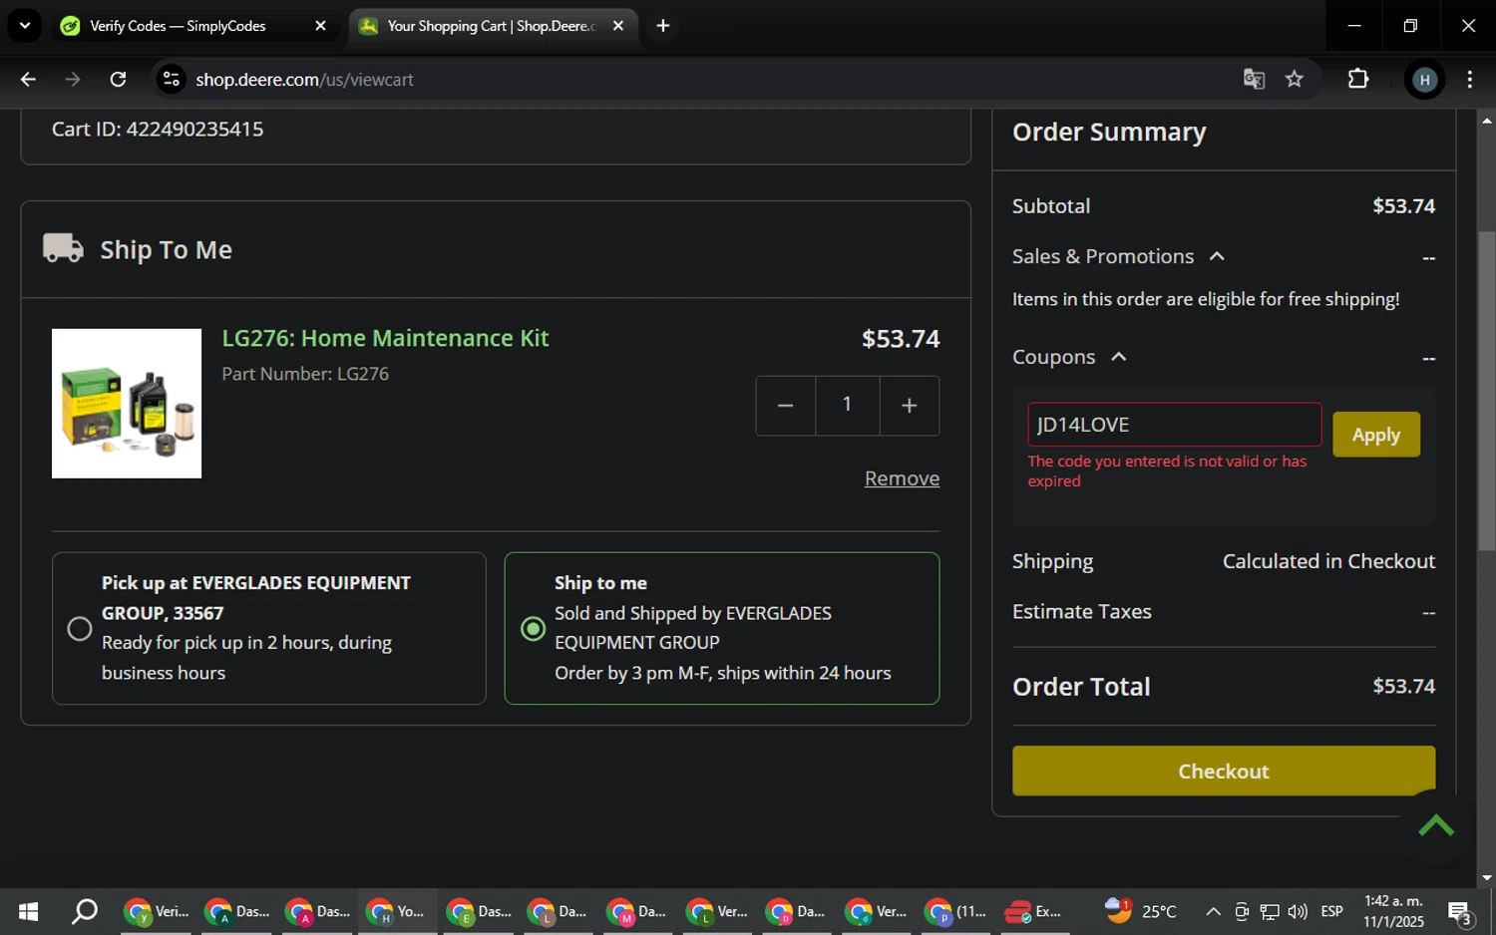Screen dimensions: 1496x935
Task: Click the scrollbar down arrow
Action: coord(1487,878)
